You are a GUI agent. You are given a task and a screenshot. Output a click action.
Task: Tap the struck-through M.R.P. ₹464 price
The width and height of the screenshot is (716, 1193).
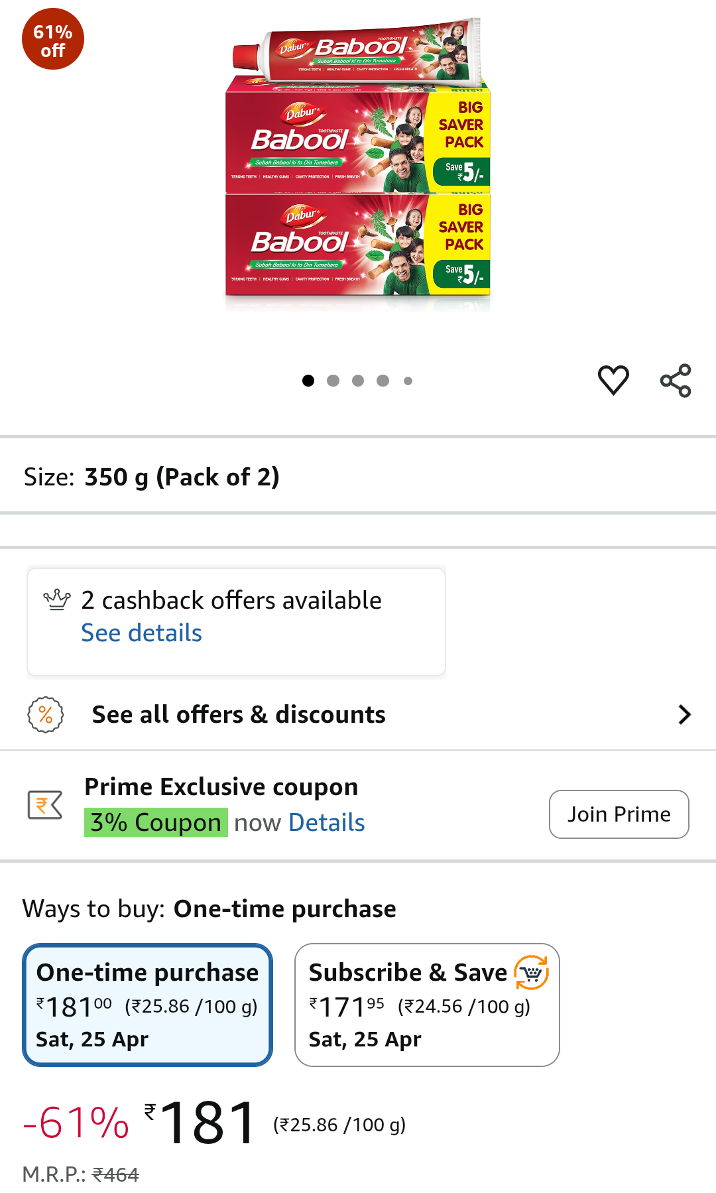click(x=115, y=1174)
